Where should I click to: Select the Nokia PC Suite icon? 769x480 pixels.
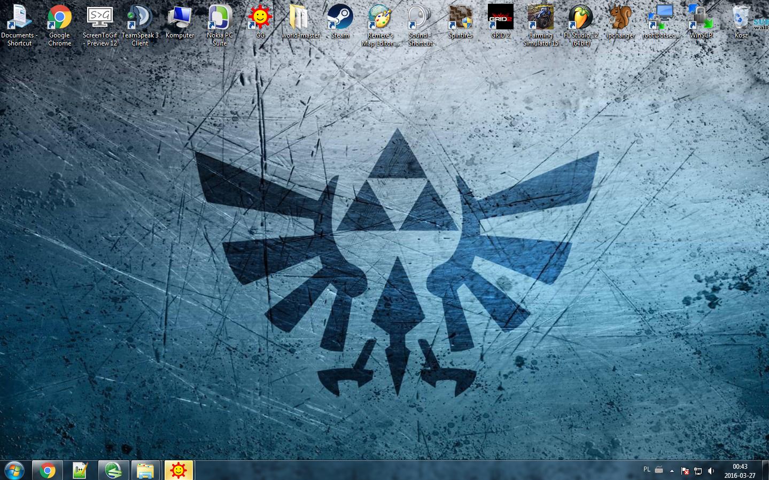click(x=220, y=24)
